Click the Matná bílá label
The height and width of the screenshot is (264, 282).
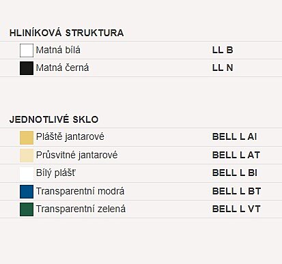click(58, 50)
